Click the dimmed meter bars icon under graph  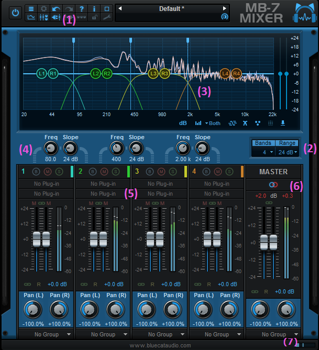270,123
